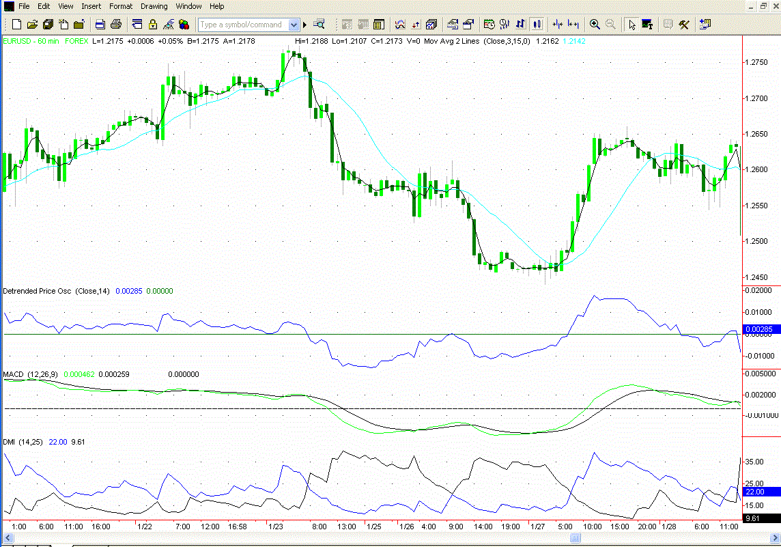Image resolution: width=781 pixels, height=547 pixels.
Task: Click the black 9.61 axis value box
Action: click(761, 518)
